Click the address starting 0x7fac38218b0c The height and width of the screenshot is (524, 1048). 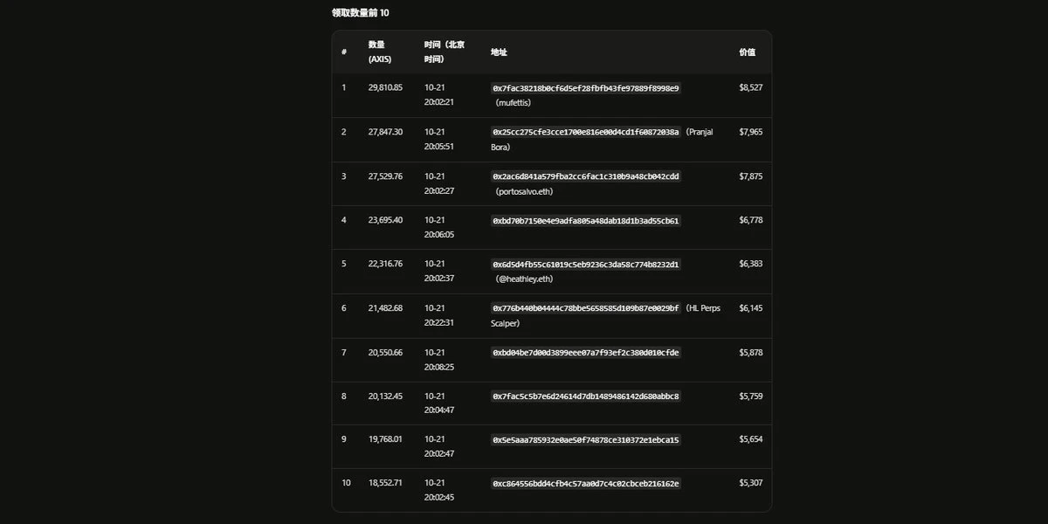[x=586, y=88]
